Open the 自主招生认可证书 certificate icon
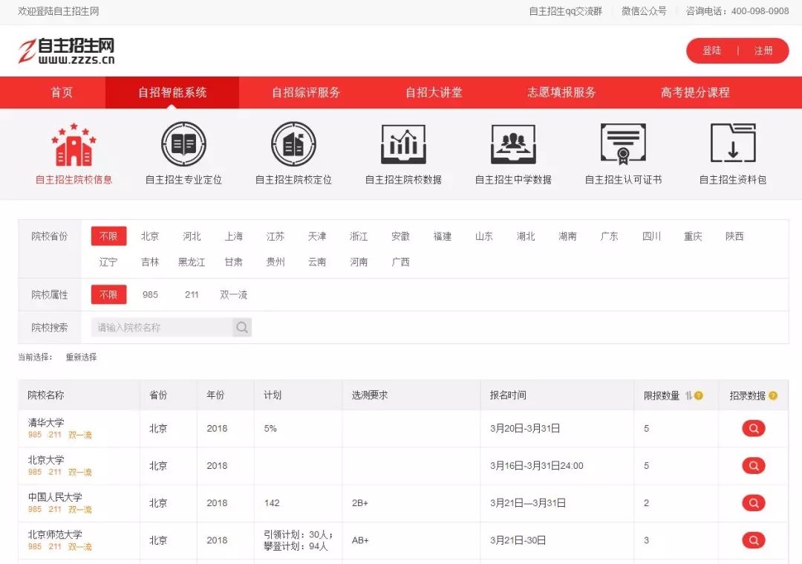 (623, 145)
